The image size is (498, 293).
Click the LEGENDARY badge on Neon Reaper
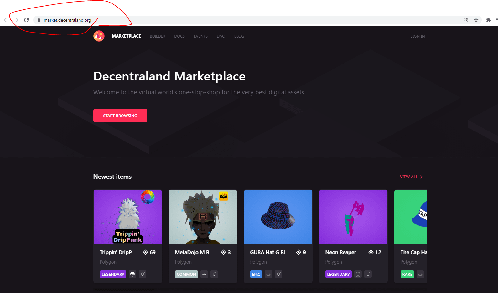click(338, 274)
